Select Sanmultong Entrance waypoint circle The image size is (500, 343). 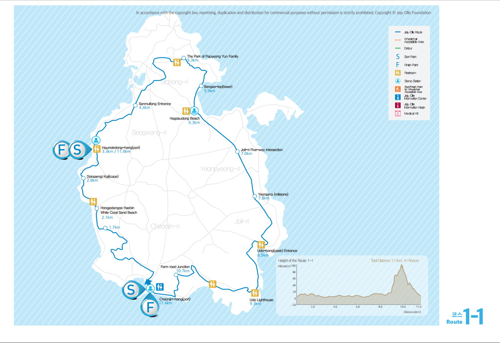coord(135,105)
